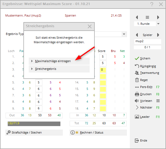Click score field for hole 7
The image size is (166, 149).
(x=39, y=96)
